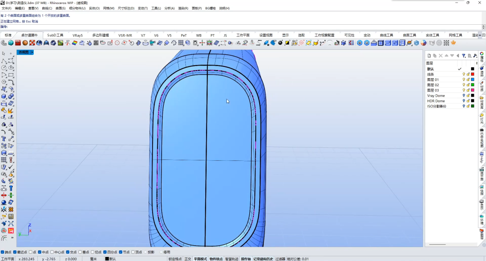
Task: Delete the selected layer with the X icon
Action: pos(441,56)
